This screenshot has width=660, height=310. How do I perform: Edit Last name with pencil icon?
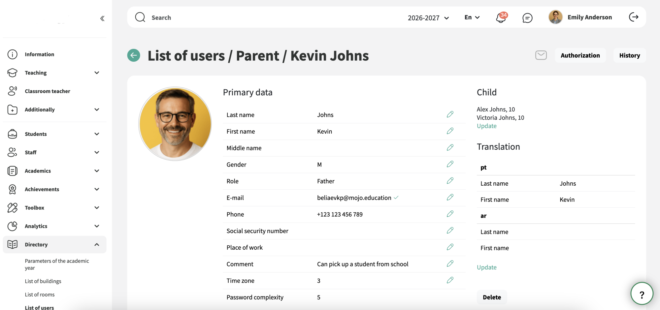coord(450,114)
